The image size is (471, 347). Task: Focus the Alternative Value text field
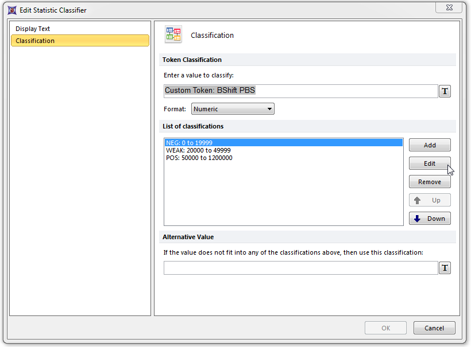(300, 268)
